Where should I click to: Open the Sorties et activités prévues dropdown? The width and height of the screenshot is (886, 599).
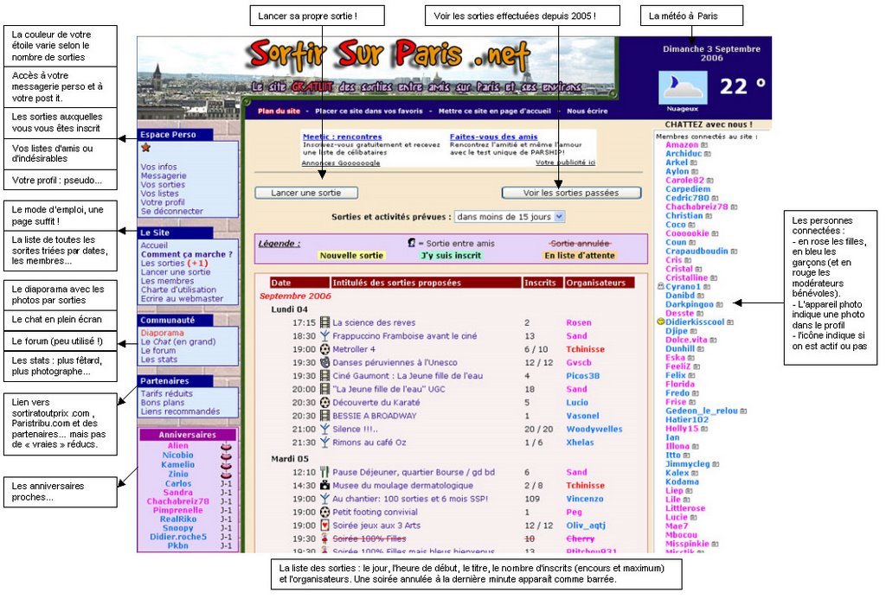coord(510,217)
